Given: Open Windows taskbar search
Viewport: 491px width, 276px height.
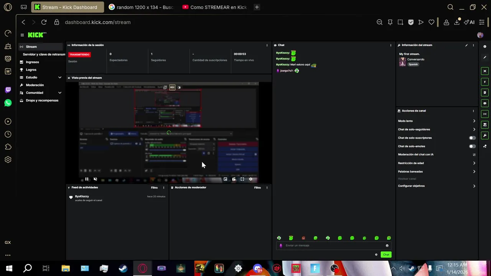Looking at the screenshot, I should pyautogui.click(x=28, y=268).
